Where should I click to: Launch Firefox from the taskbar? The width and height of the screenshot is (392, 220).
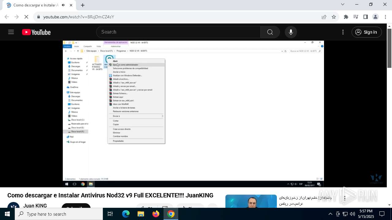point(156,214)
